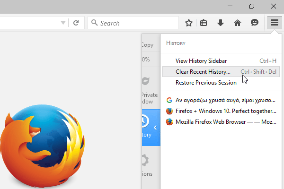
Task: Select Restore Previous Session
Action: tap(221, 83)
